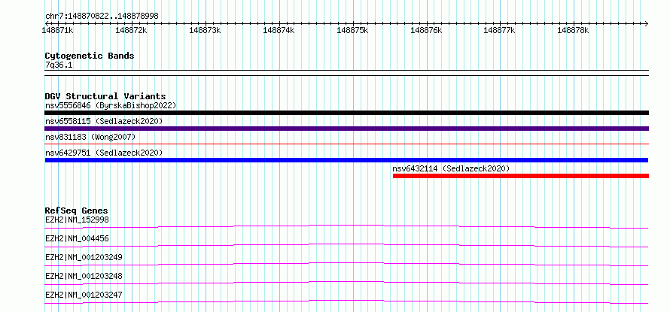Viewport: 670px width, 312px height.
Task: Select the magenta NM_152998 transcript line
Action: click(346, 226)
